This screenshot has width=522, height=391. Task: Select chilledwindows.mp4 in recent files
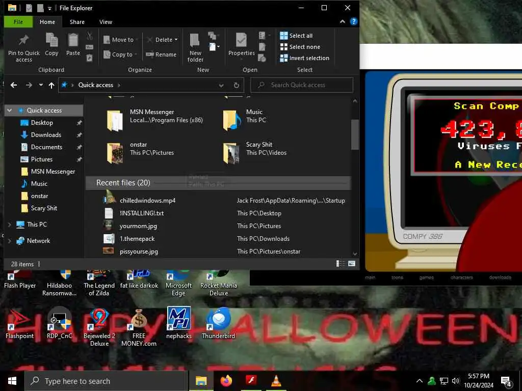(147, 201)
